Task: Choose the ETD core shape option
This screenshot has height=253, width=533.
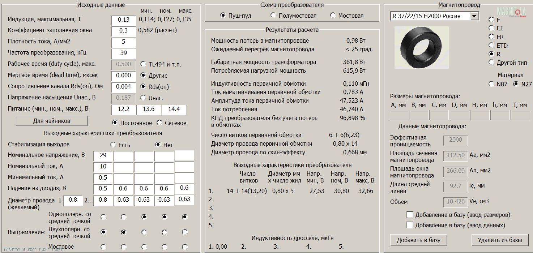Action: tap(491, 46)
